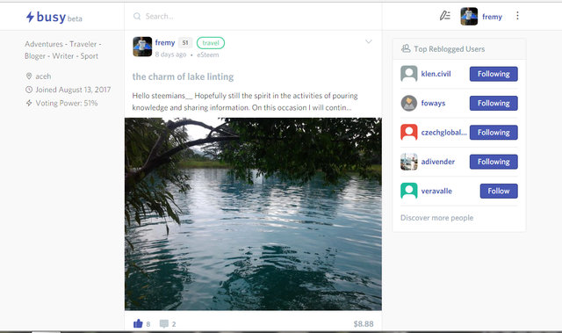562x333 pixels.
Task: Open fremy's avatar in top bar
Action: click(469, 16)
